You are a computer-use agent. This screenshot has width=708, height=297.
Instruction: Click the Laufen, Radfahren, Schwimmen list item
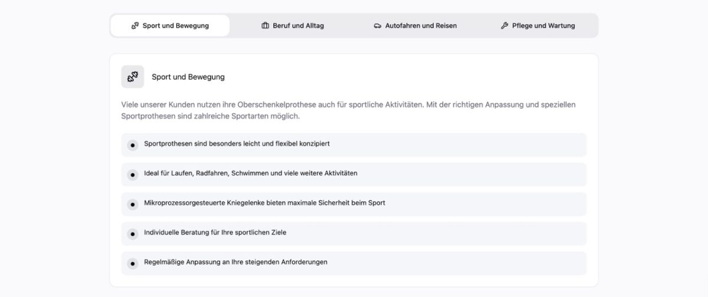pyautogui.click(x=250, y=173)
